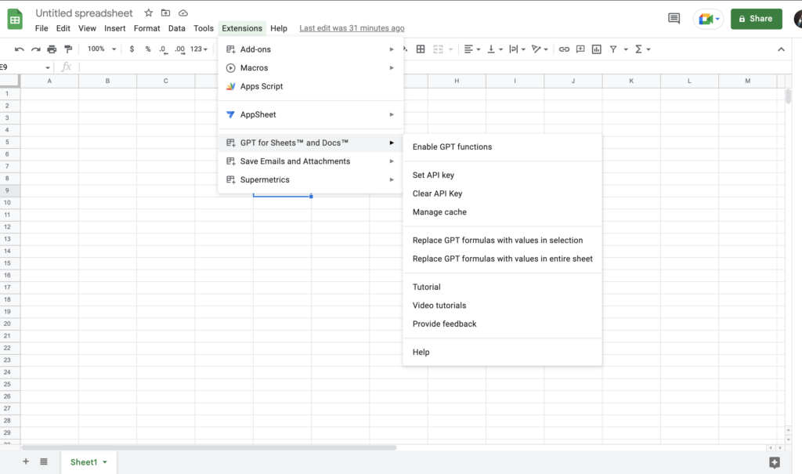The image size is (802, 474).
Task: Click the Merge cells icon
Action: [x=438, y=49]
